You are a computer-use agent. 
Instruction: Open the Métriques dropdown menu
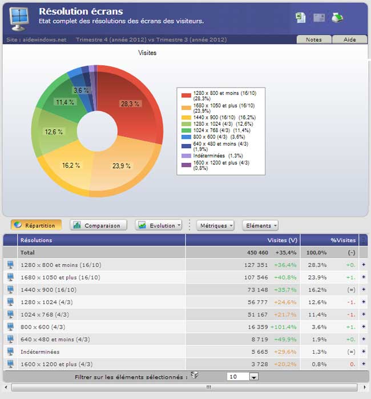pos(215,225)
